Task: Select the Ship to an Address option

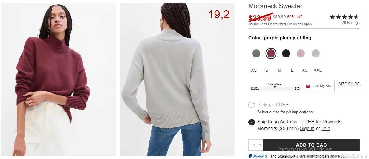Action: tap(252, 122)
